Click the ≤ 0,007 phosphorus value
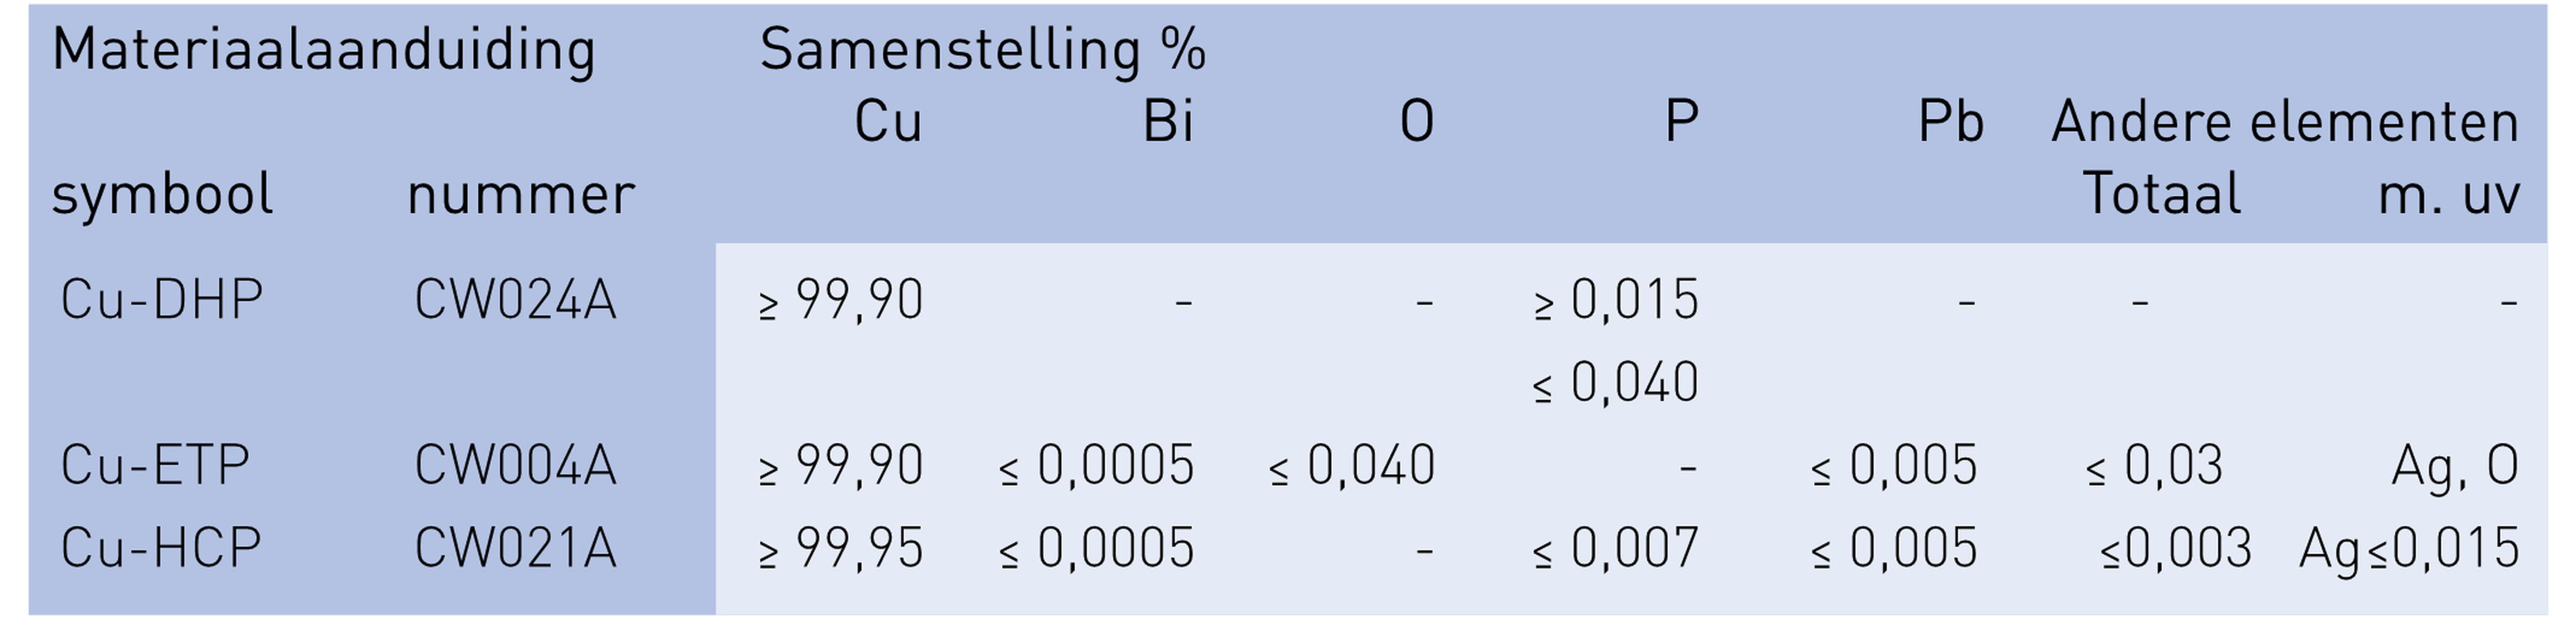 (1615, 549)
